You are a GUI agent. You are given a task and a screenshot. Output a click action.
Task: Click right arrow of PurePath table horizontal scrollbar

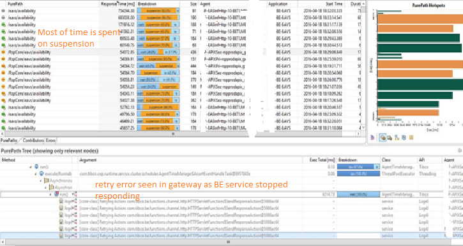pos(358,134)
